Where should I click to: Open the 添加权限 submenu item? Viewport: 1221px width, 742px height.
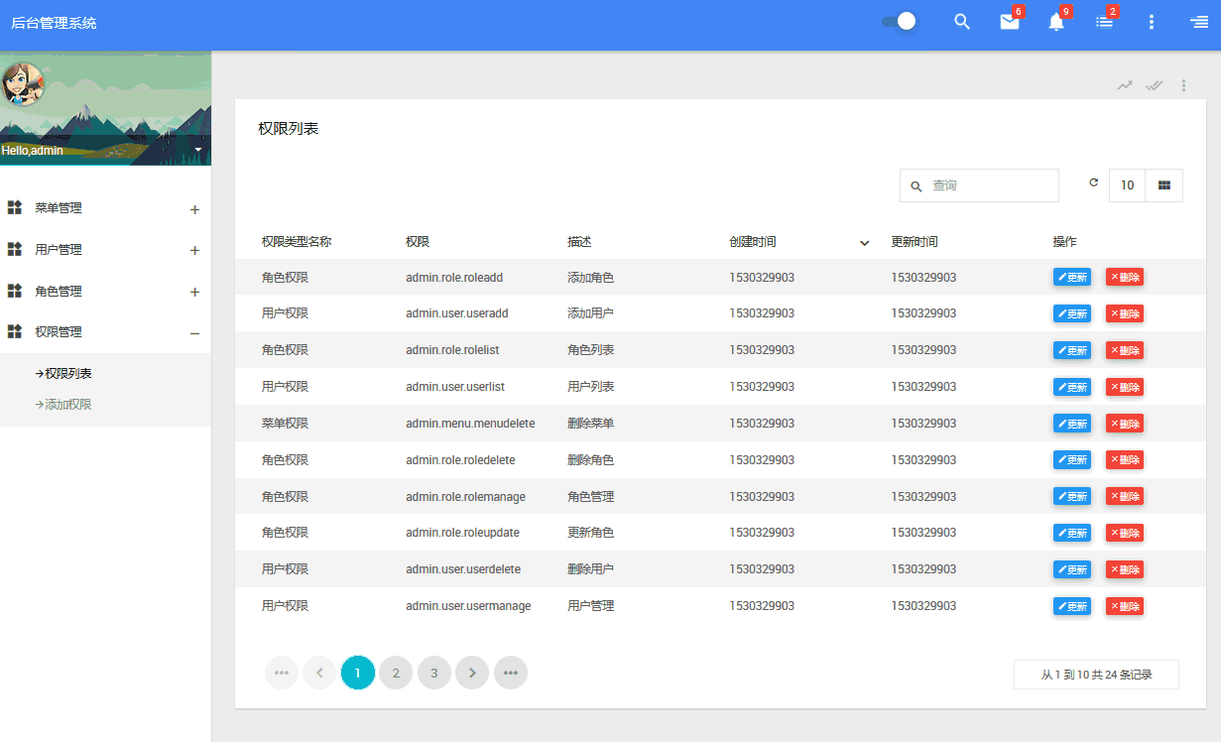point(62,405)
